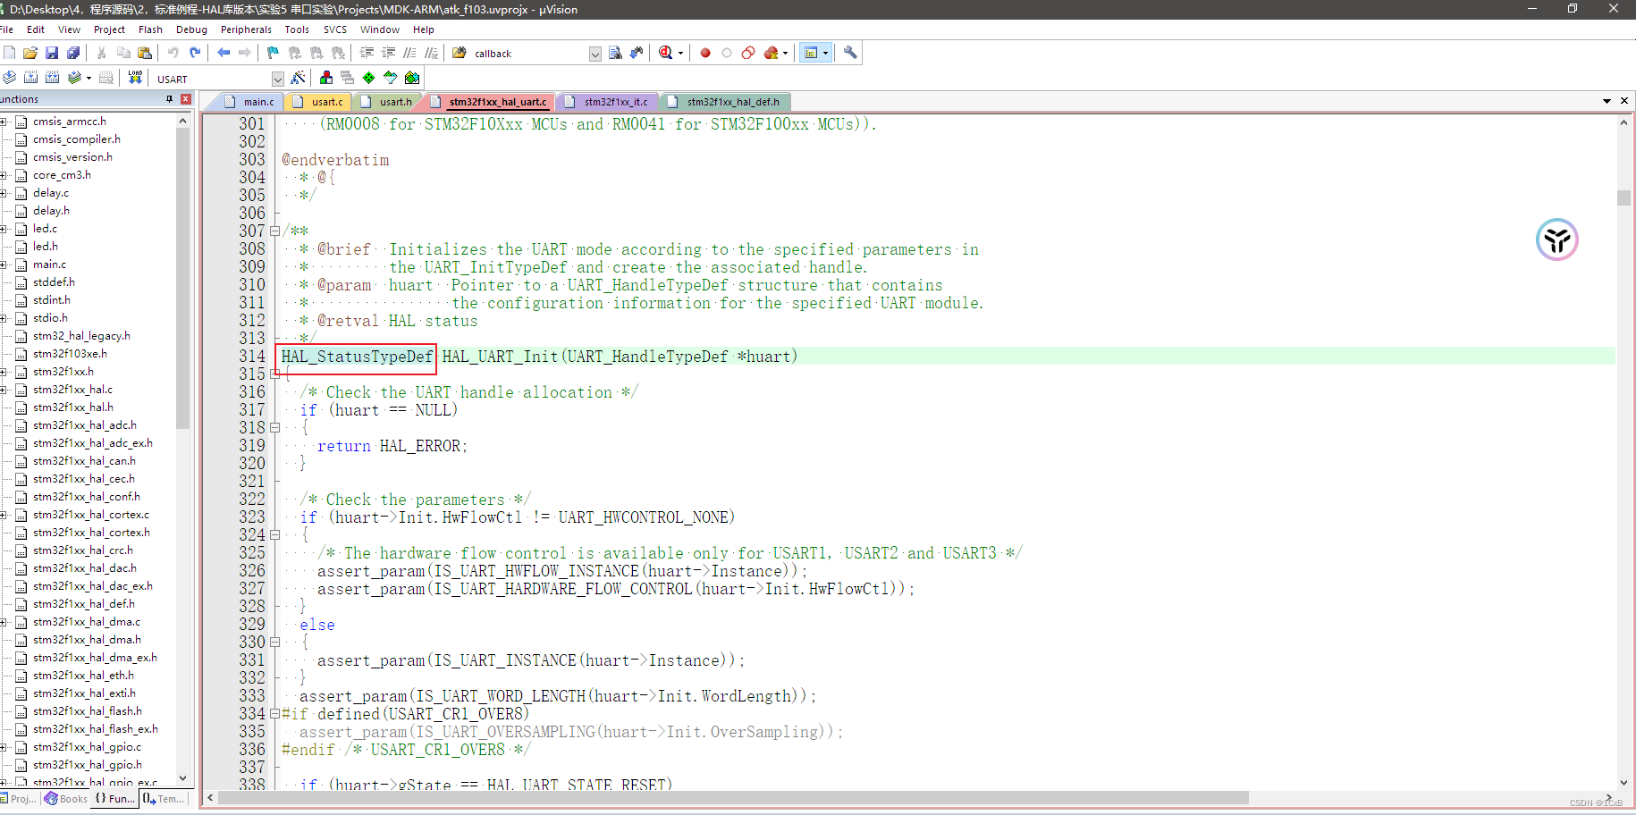
Task: Collapse the #if block at line 334
Action: coord(274,713)
